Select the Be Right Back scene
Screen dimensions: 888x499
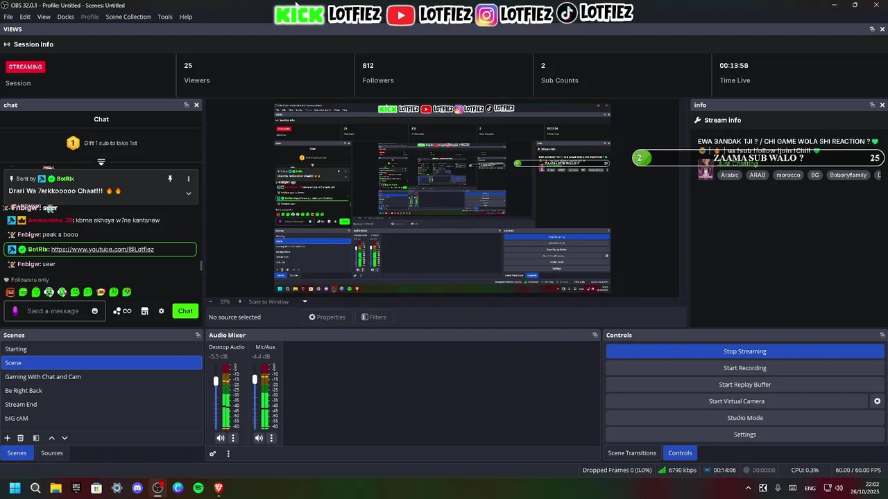point(101,391)
